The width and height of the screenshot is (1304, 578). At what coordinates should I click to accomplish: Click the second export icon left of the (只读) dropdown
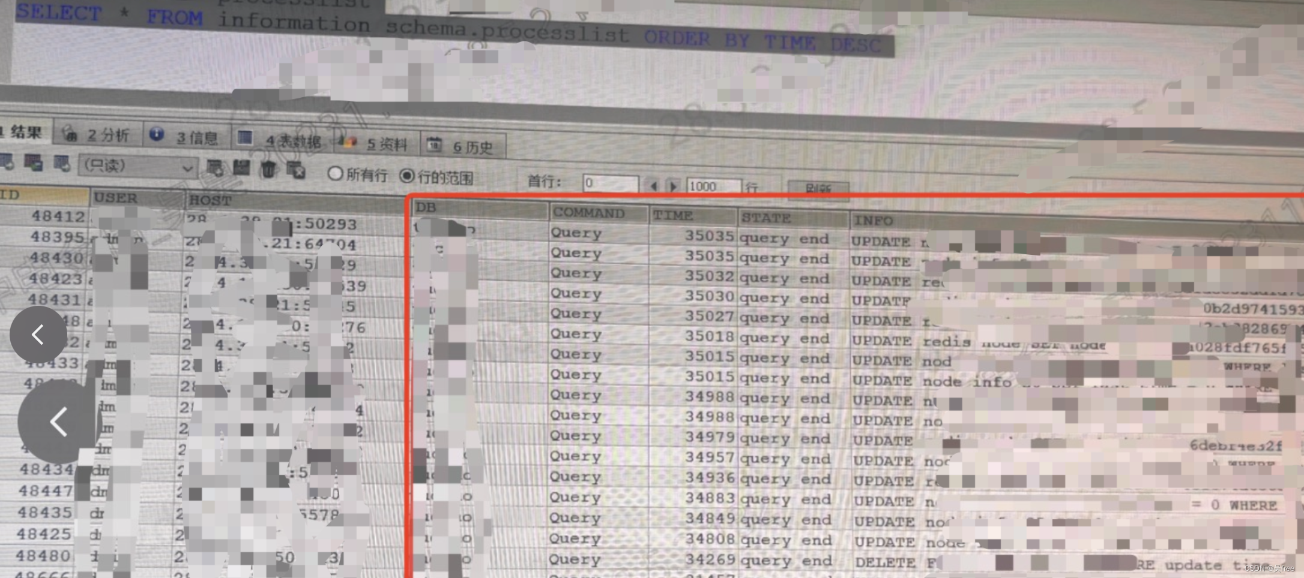click(33, 162)
